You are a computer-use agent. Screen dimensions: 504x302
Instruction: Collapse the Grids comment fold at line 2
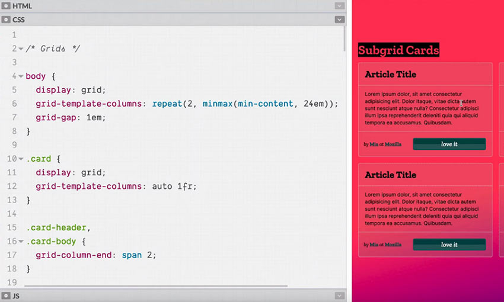(21, 49)
